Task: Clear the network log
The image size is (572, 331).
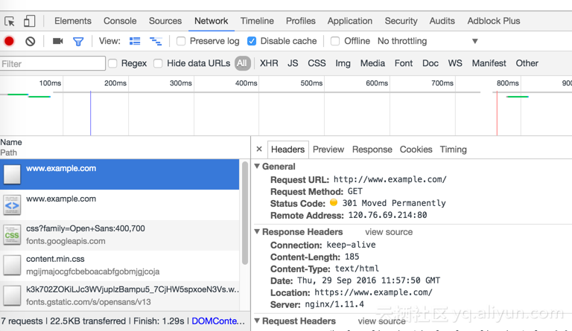Action: click(31, 41)
